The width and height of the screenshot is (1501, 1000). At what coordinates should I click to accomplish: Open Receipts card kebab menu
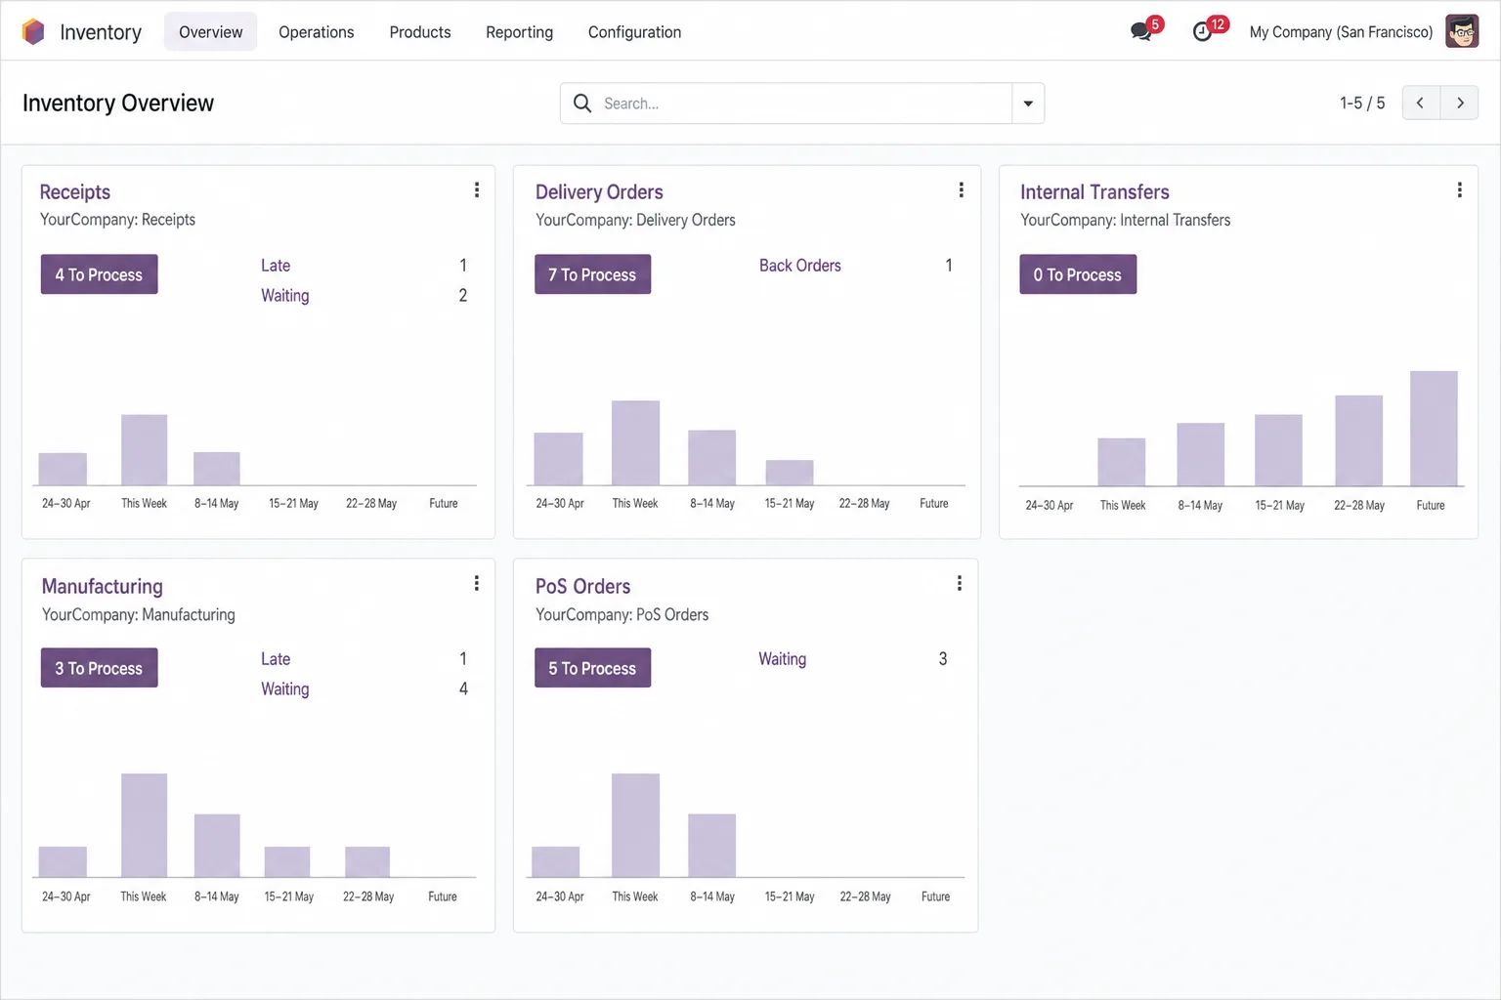coord(477,190)
